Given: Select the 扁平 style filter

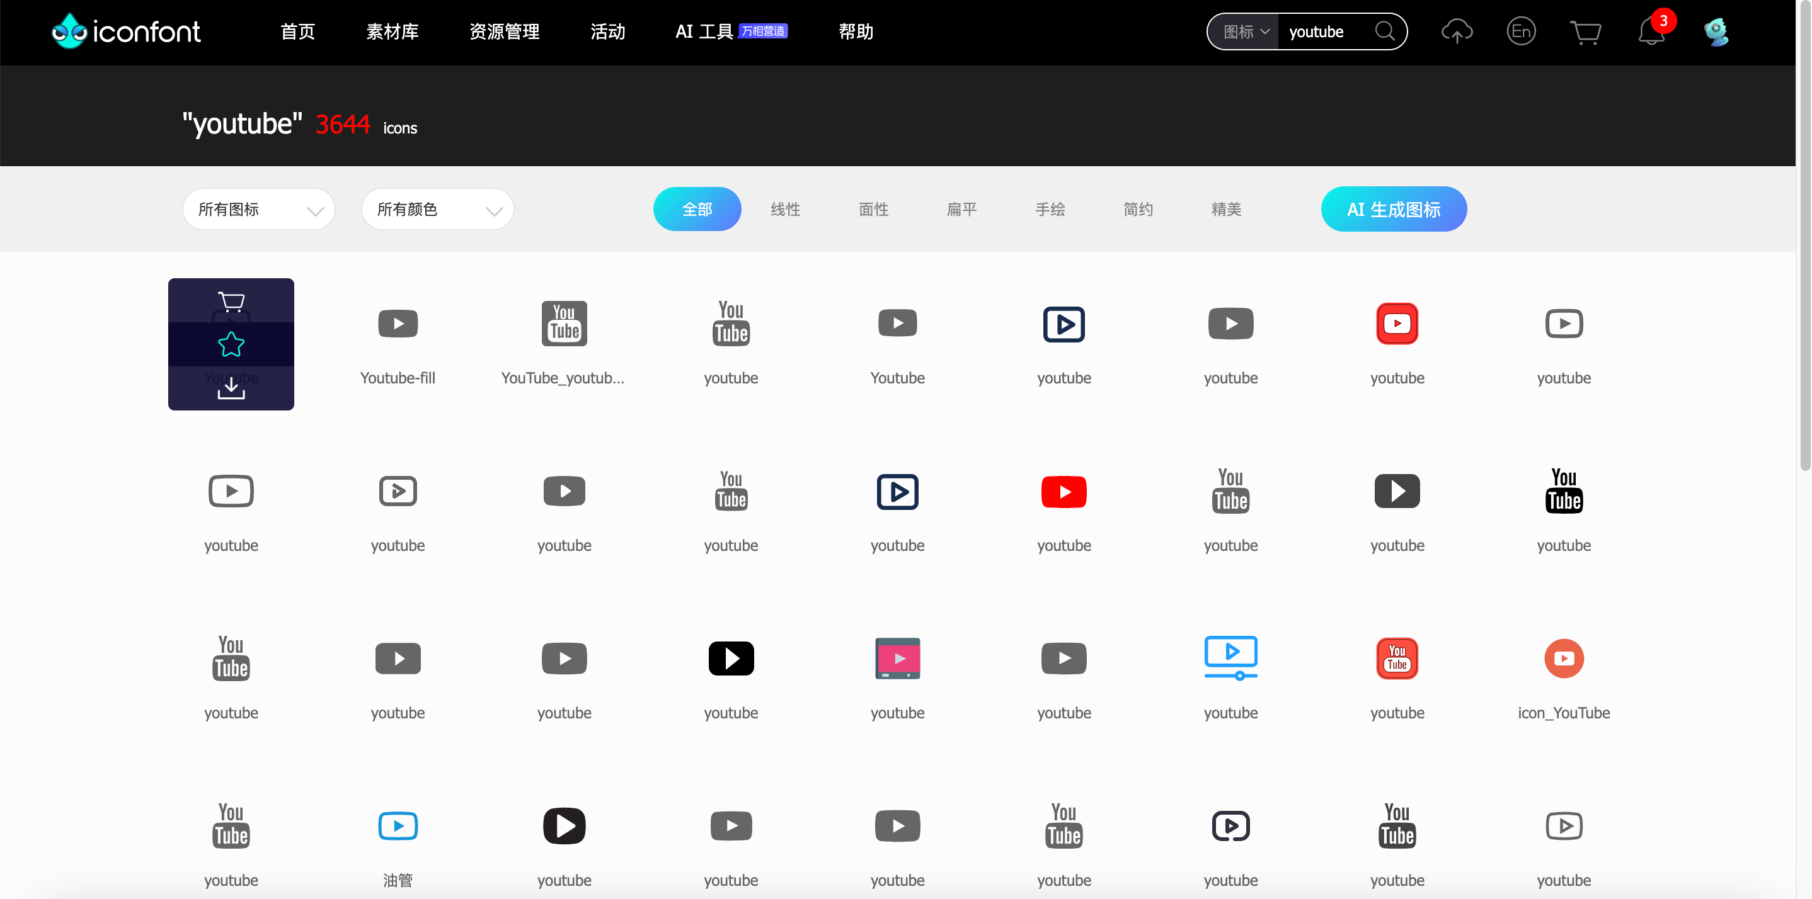Looking at the screenshot, I should pyautogui.click(x=961, y=210).
